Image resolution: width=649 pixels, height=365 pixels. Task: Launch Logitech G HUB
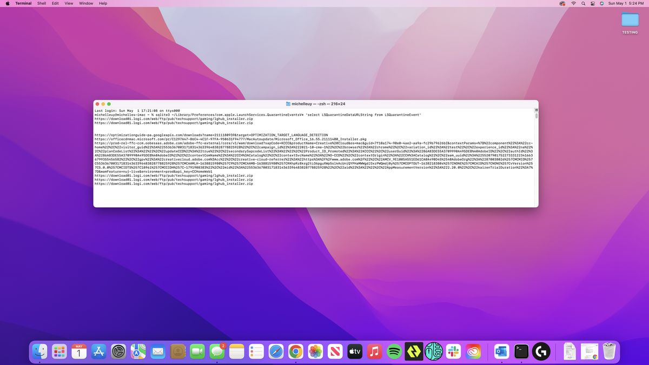[x=541, y=351]
